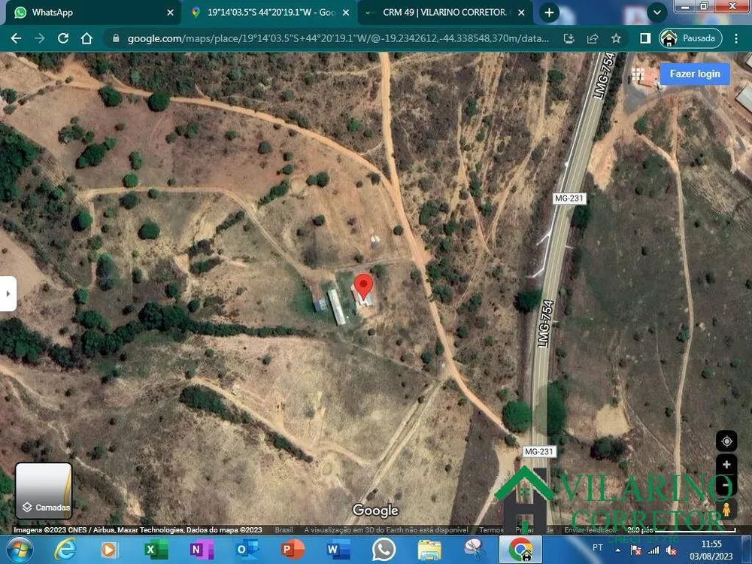Open a new browser tab

click(x=549, y=13)
